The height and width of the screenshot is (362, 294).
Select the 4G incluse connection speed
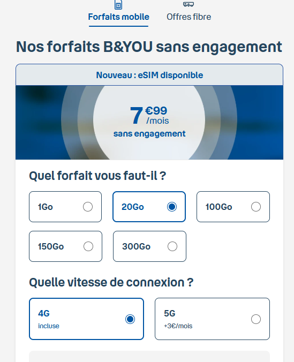[86, 319]
